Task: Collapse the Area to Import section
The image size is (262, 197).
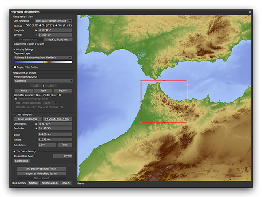Action: coord(14,115)
